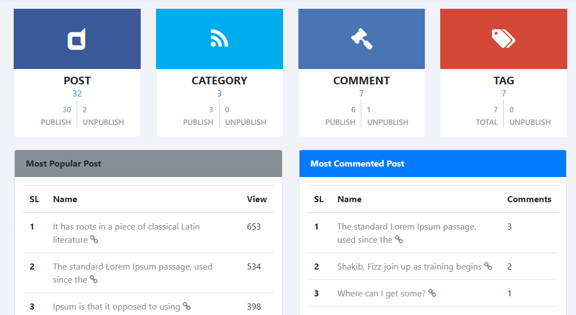Click the tag count 7 link
The image size is (576, 315).
[x=504, y=94]
